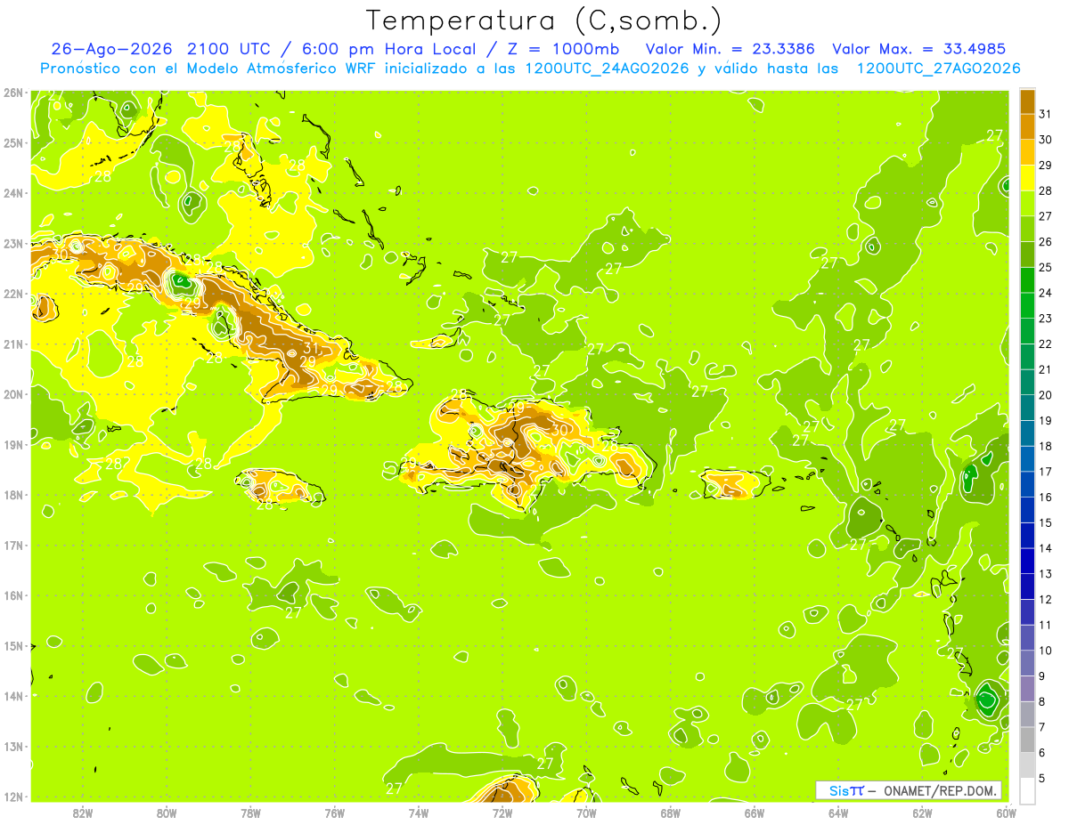This screenshot has height=825, width=1069.
Task: Click the "14N" latitude axis label
Action: [x=13, y=696]
